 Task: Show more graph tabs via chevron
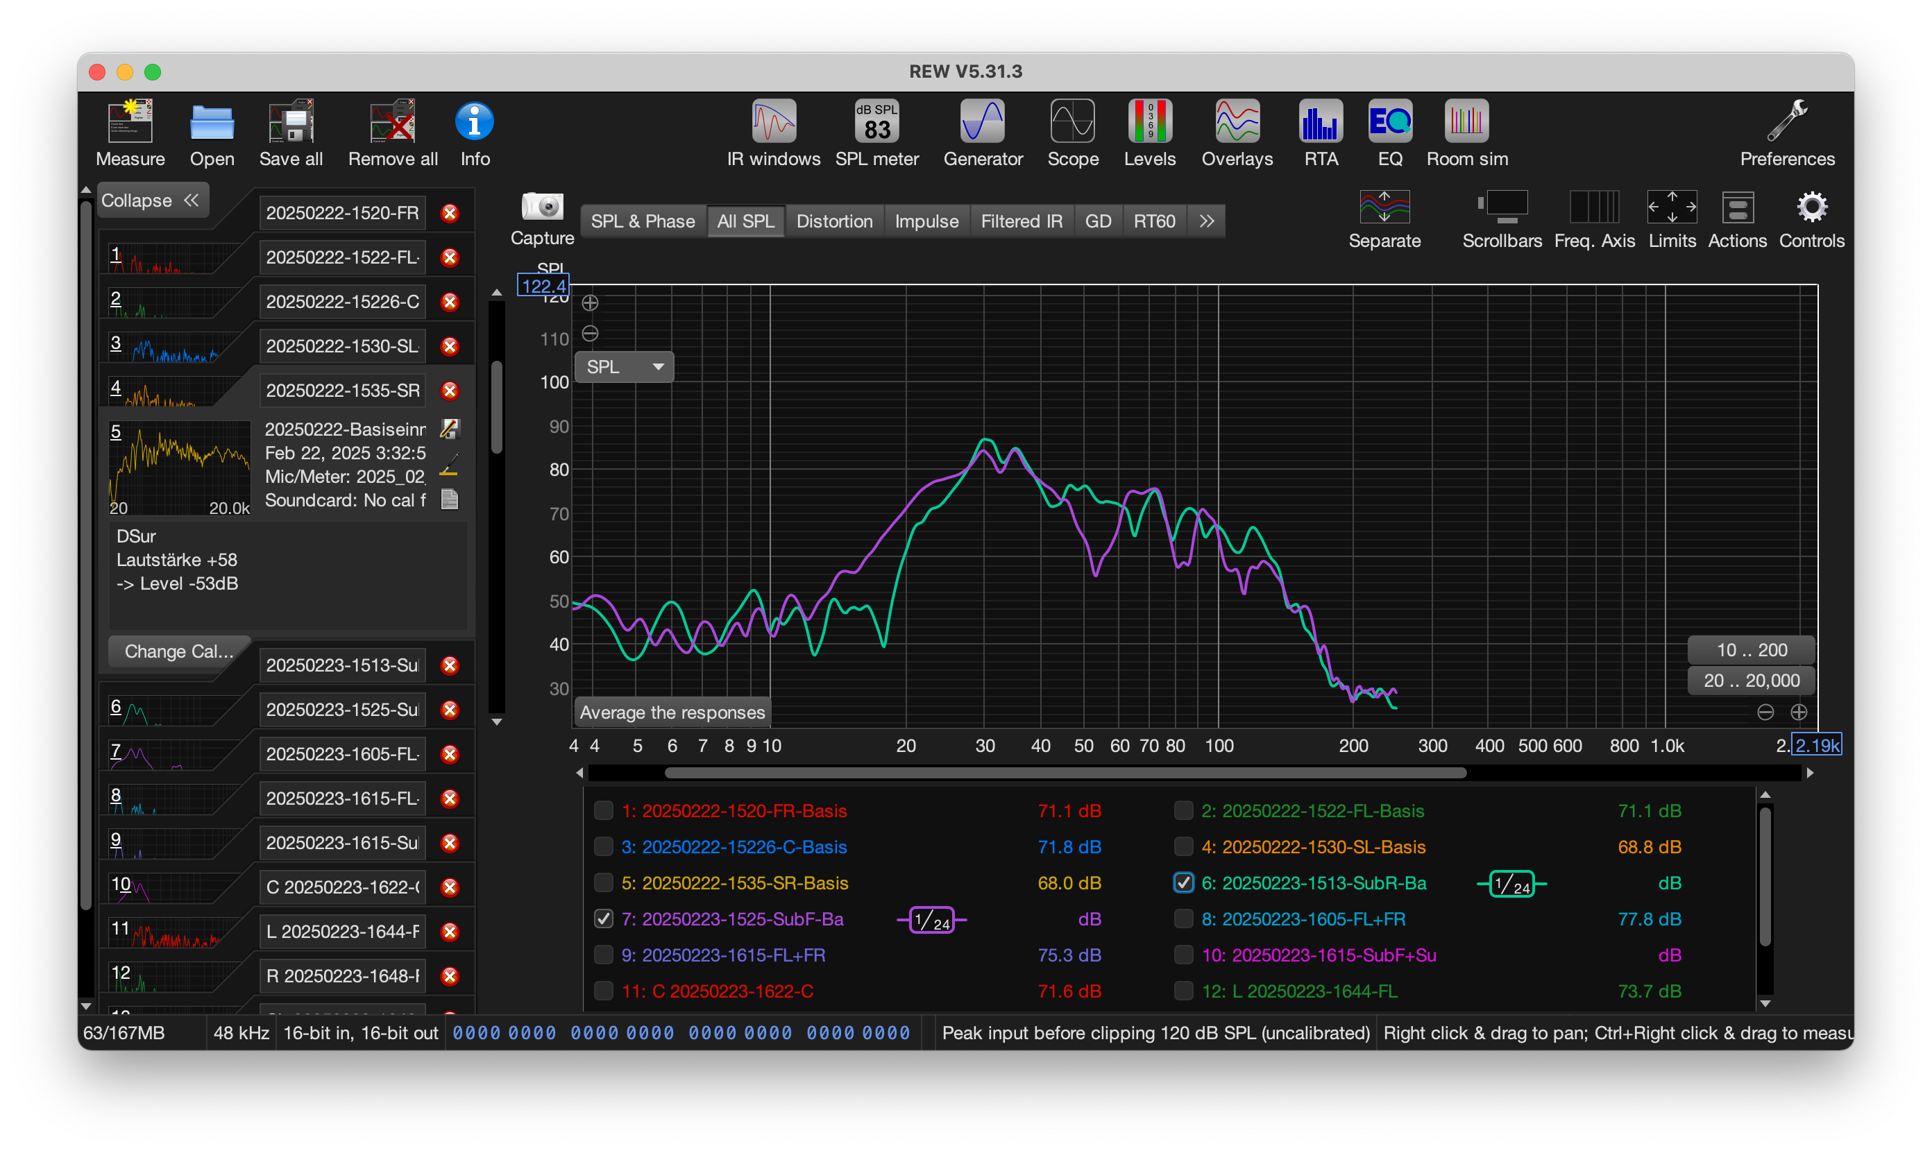click(x=1206, y=221)
